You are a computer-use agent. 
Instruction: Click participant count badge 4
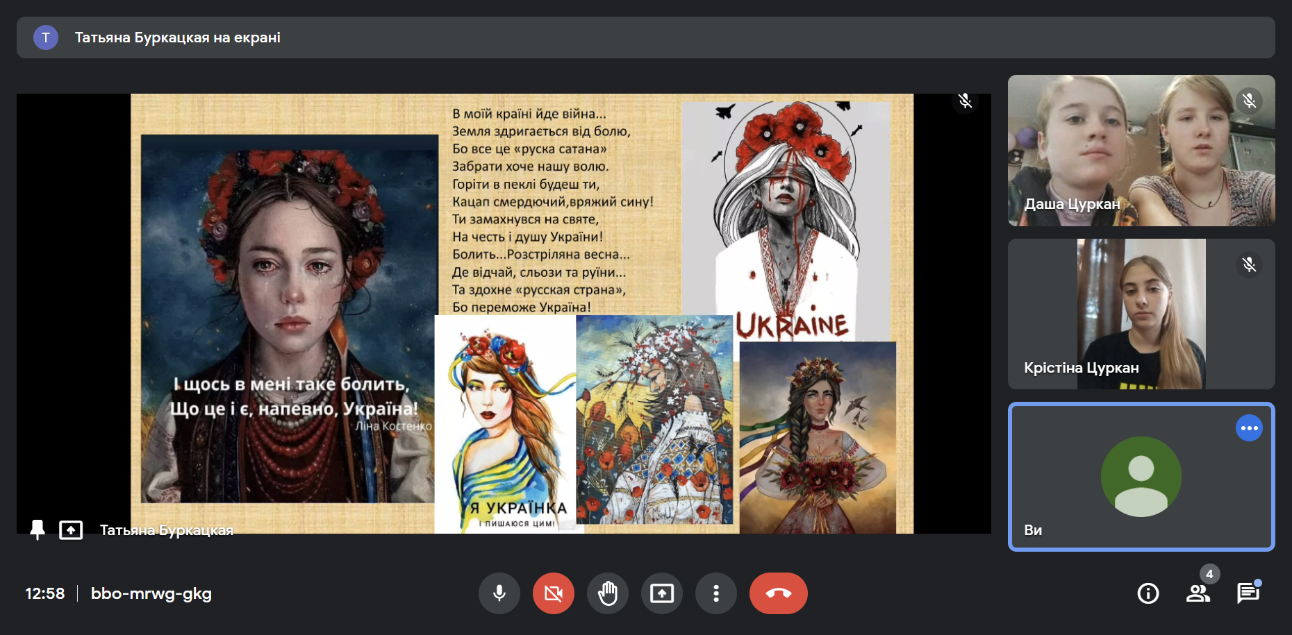1209,574
